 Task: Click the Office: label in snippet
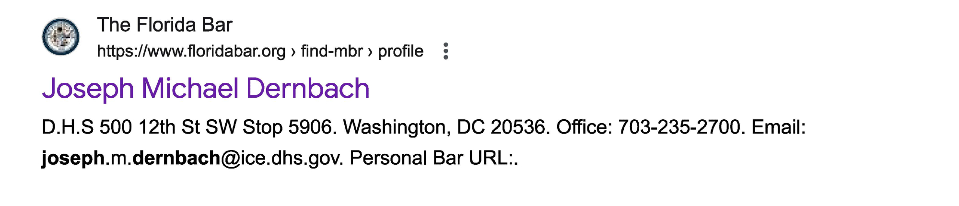pos(584,127)
